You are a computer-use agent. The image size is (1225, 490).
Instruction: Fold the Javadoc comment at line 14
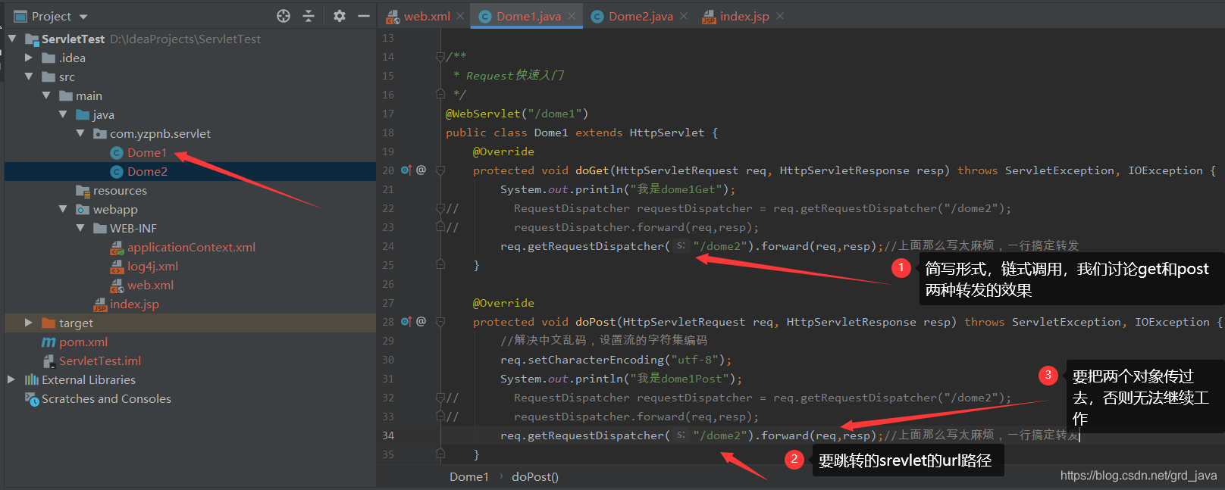point(440,57)
